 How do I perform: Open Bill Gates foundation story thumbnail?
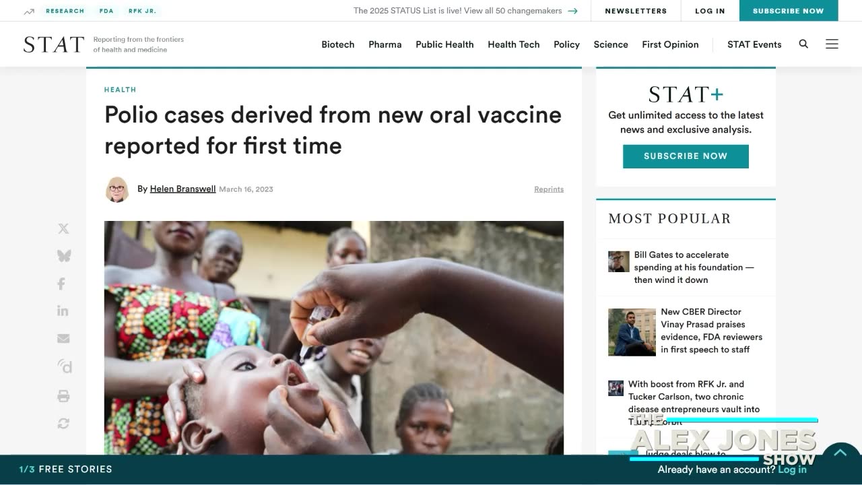tap(619, 261)
